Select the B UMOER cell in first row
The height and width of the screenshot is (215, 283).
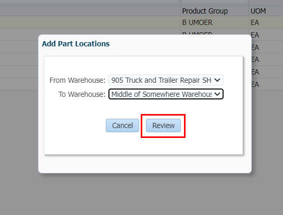pos(198,22)
